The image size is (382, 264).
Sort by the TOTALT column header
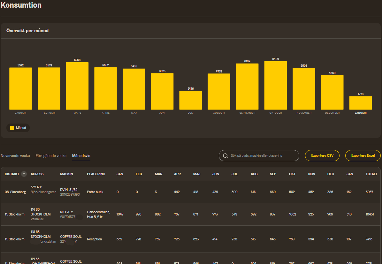371,174
